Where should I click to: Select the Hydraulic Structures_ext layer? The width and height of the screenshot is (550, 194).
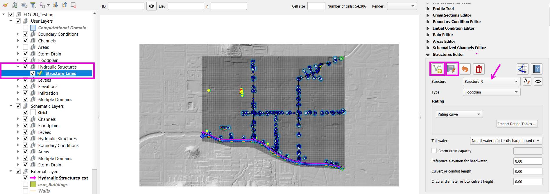click(63, 178)
